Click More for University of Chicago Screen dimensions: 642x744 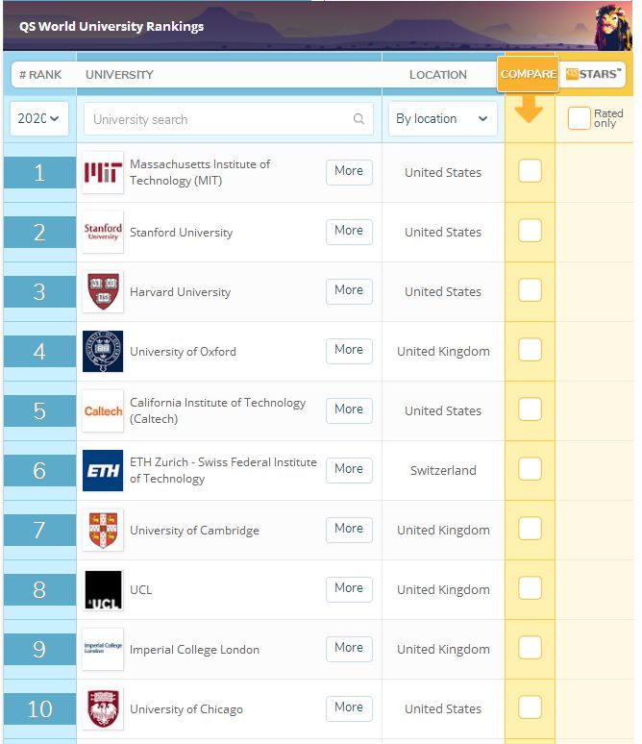coord(349,708)
